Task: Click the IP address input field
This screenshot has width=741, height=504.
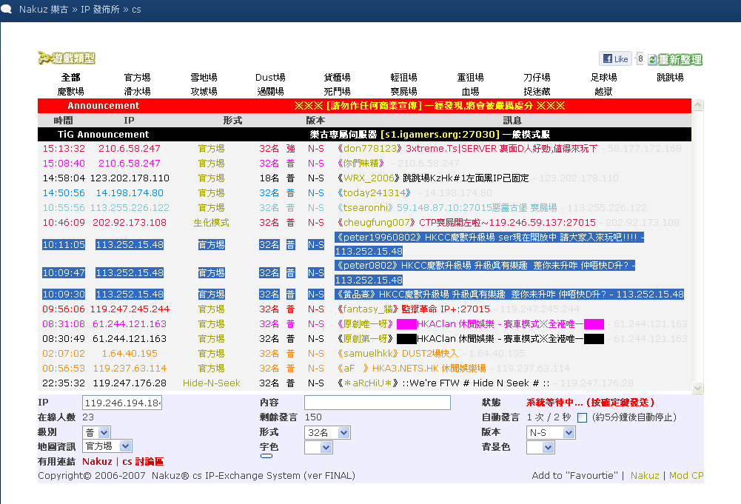Action: pyautogui.click(x=122, y=403)
